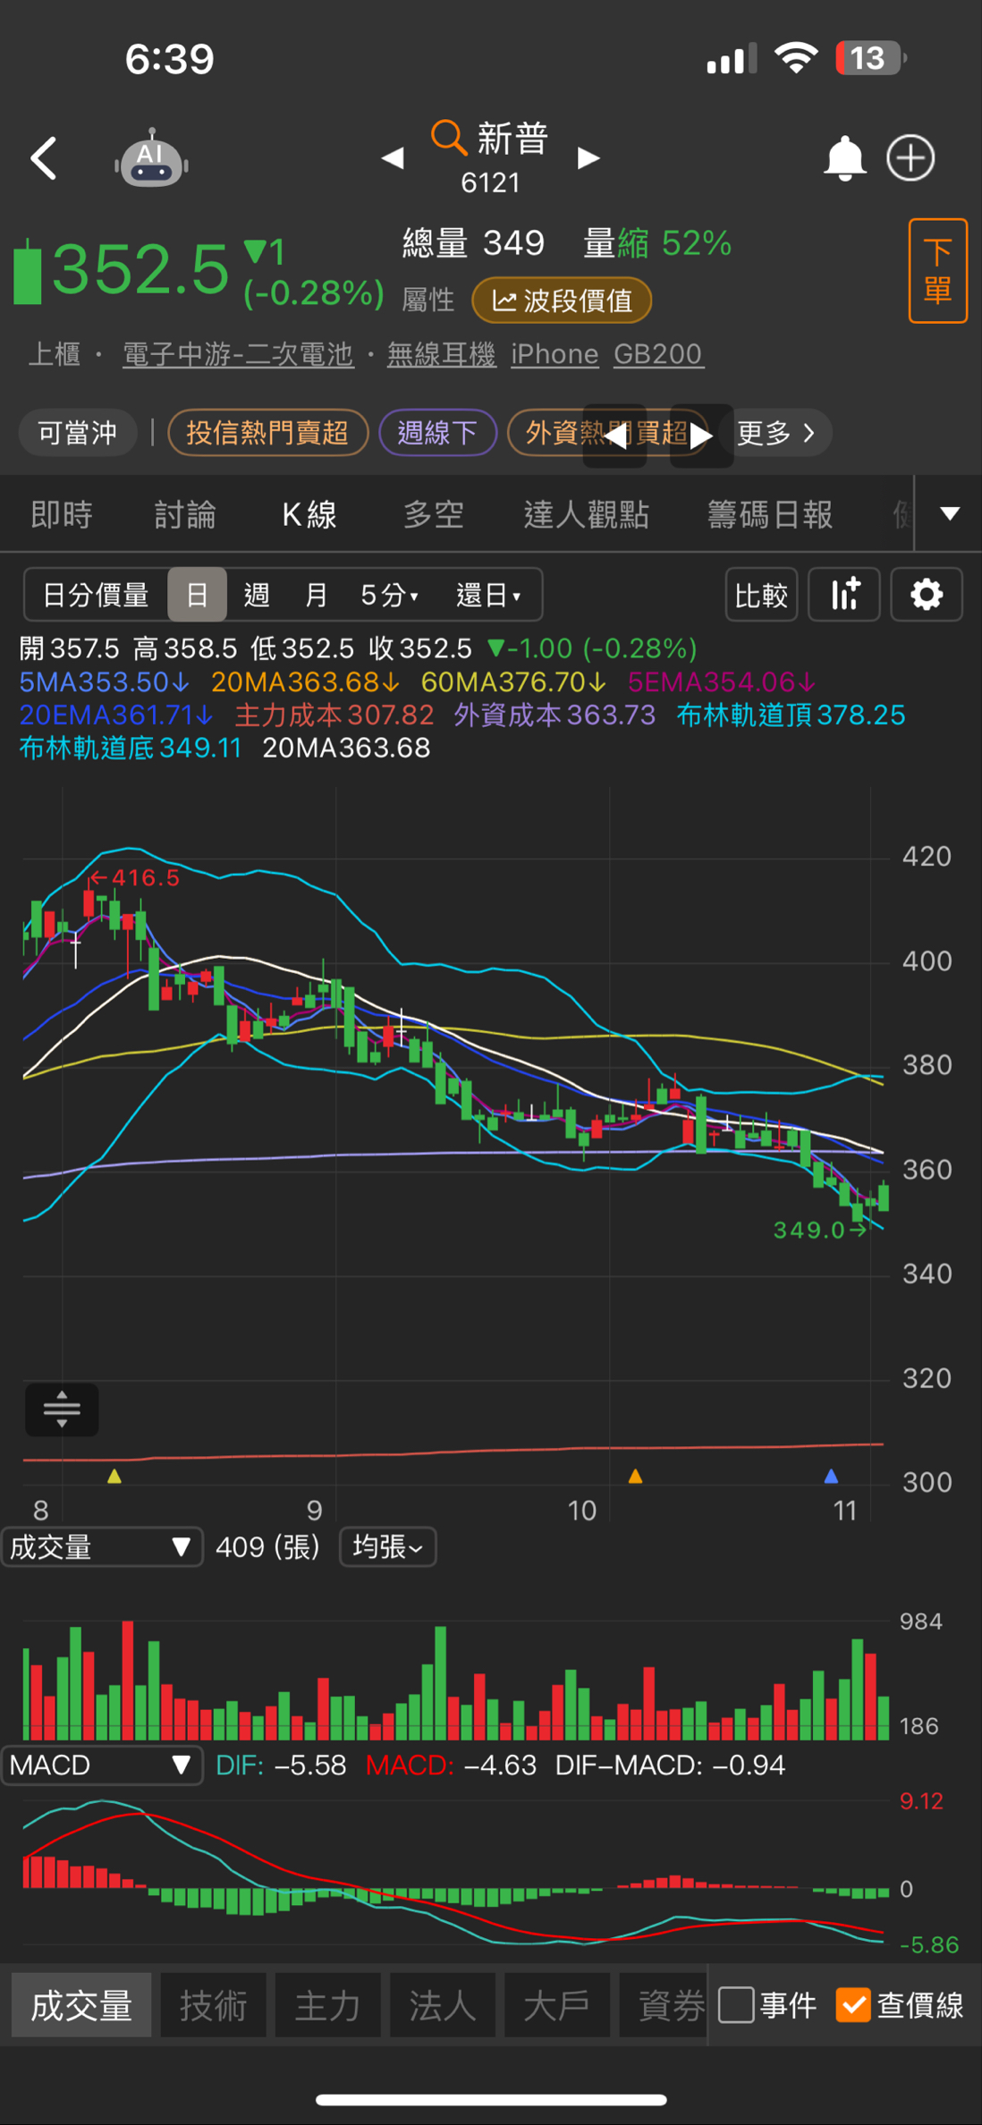Open the chart indicator tool icon
The height and width of the screenshot is (2125, 982).
[x=844, y=595]
